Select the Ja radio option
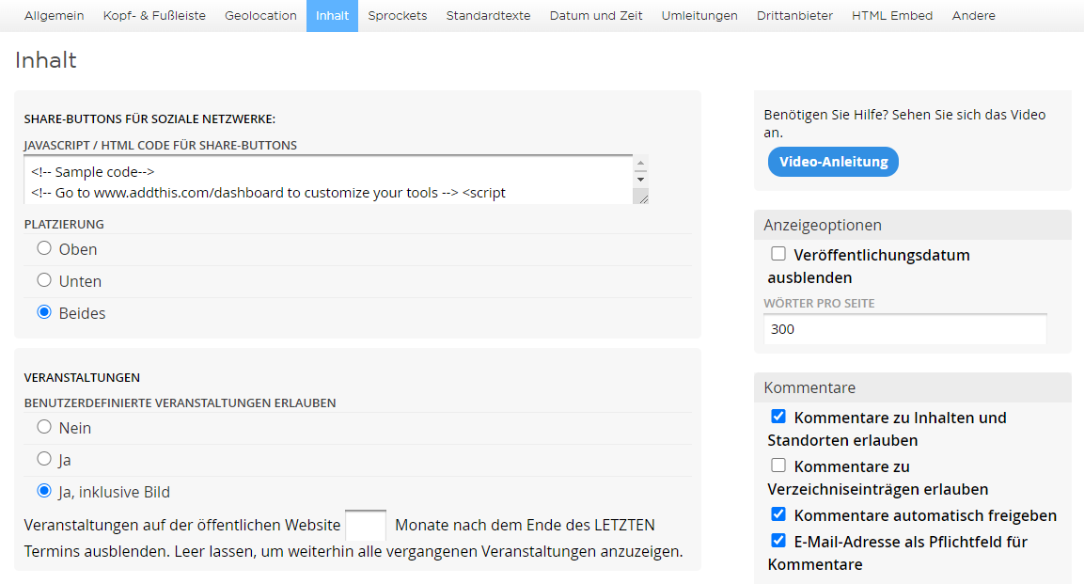This screenshot has width=1084, height=584. 44,458
